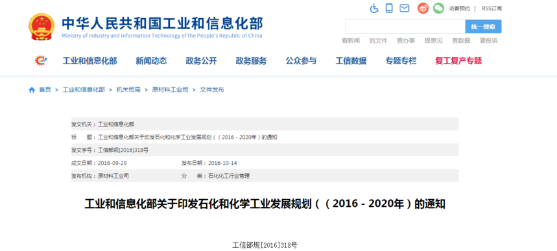Click the 统一搜索 button
The width and height of the screenshot is (557, 251).
(x=484, y=27)
